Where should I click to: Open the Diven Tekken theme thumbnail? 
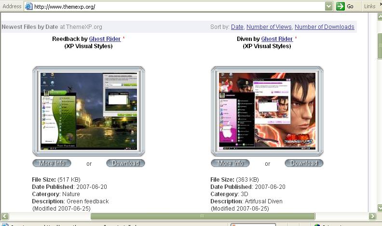(267, 111)
